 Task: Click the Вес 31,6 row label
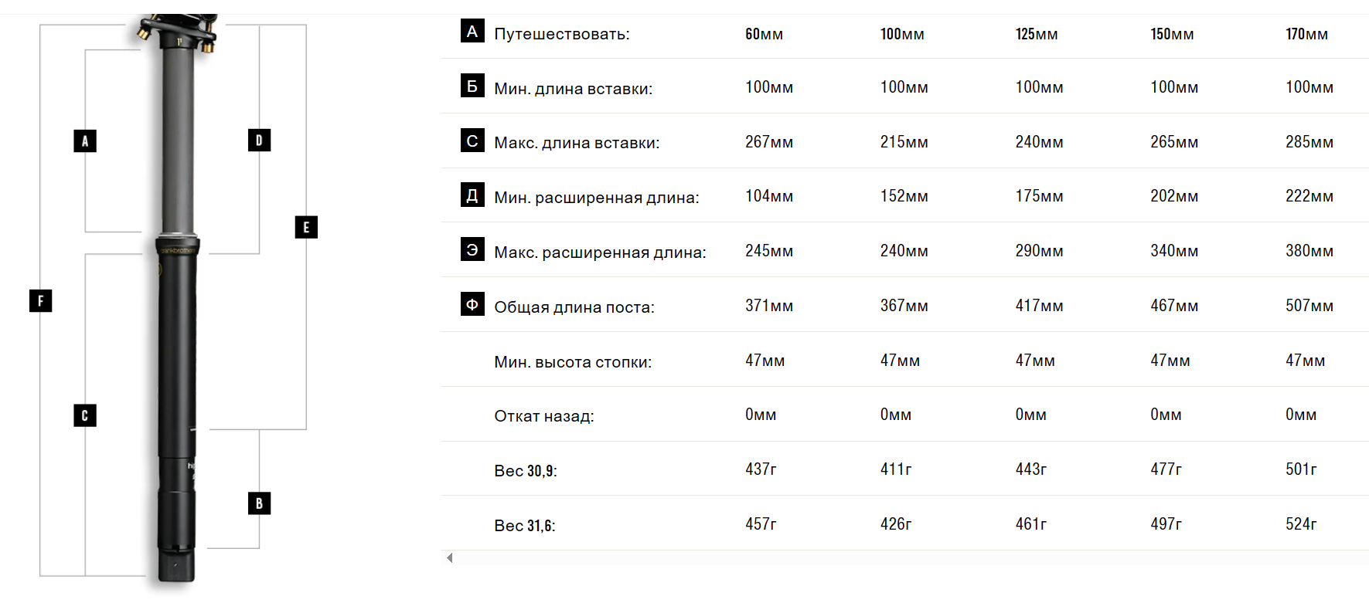[x=525, y=526]
